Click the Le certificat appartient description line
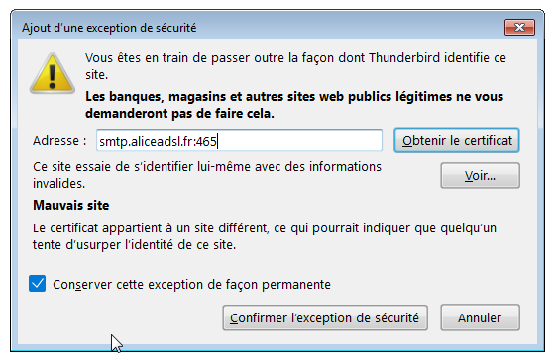This screenshot has width=554, height=360. [265, 228]
